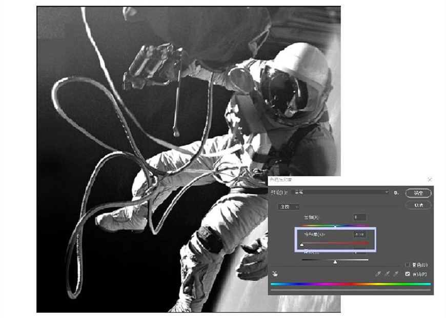446x318 pixels.
Task: Click the Saturation (饱和度) value field
Action: point(359,234)
